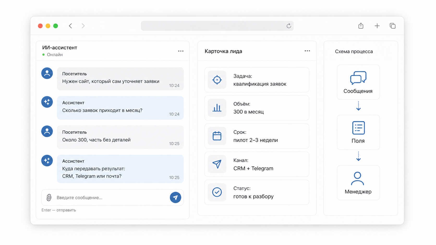Viewport: 436px width, 245px height.
Task: Click assistant sparkle avatar by 'Сколько заявок' message
Action: tap(47, 102)
